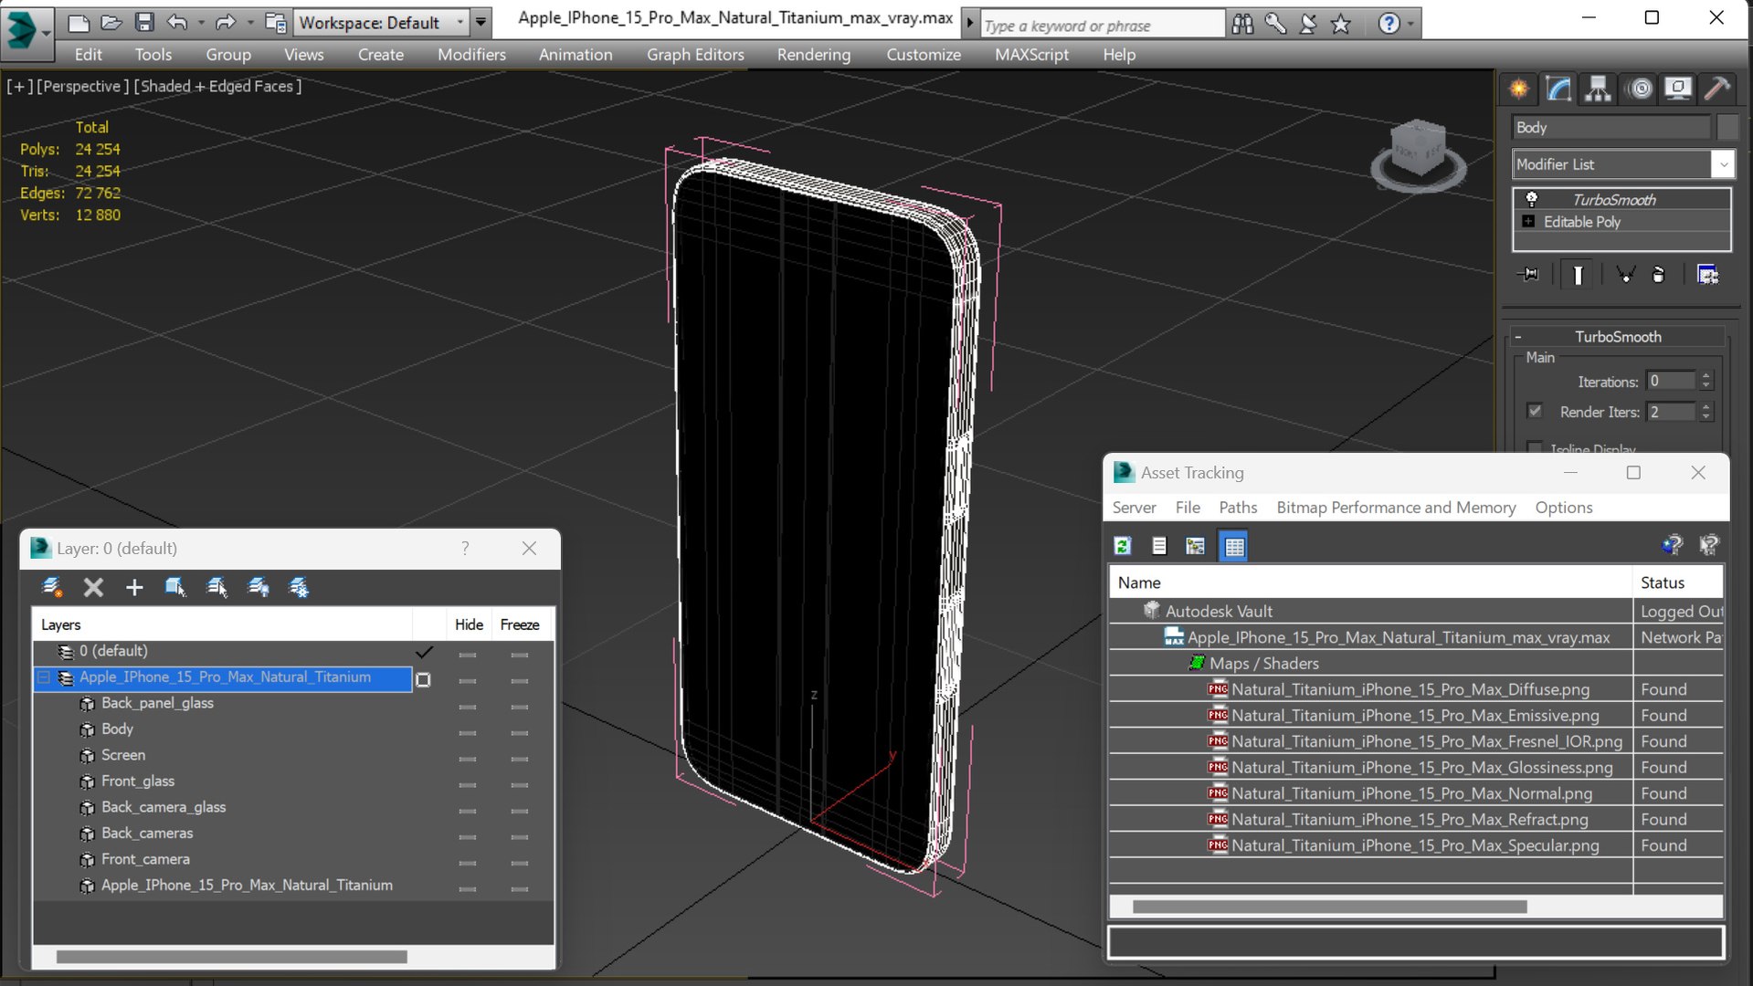This screenshot has height=986, width=1753.
Task: Toggle the Render Iters checkbox
Action: (1535, 412)
